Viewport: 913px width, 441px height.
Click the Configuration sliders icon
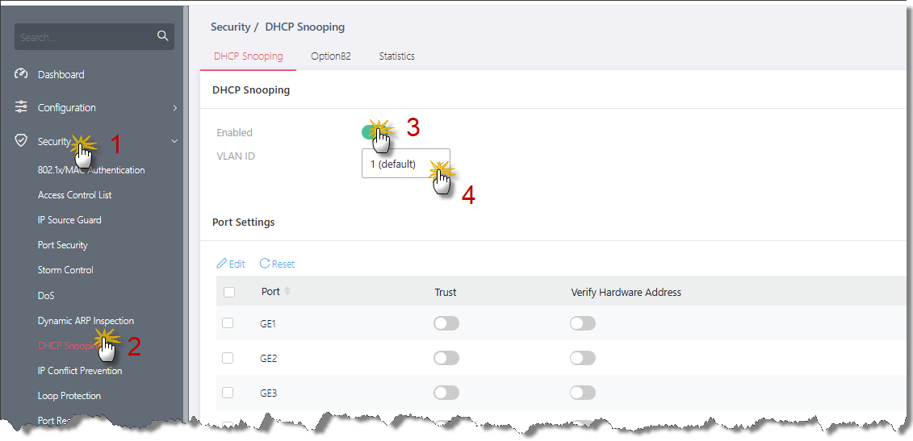pyautogui.click(x=22, y=107)
